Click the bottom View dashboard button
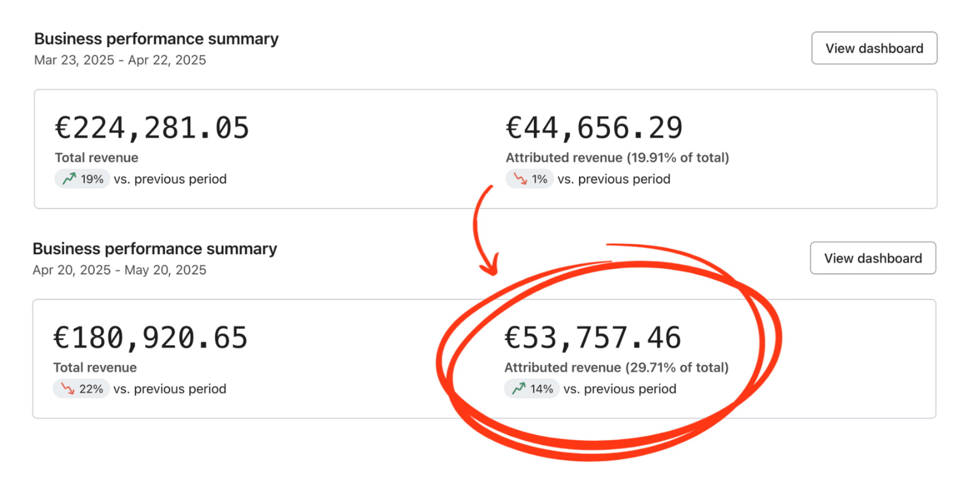This screenshot has height=491, width=974. (x=873, y=258)
